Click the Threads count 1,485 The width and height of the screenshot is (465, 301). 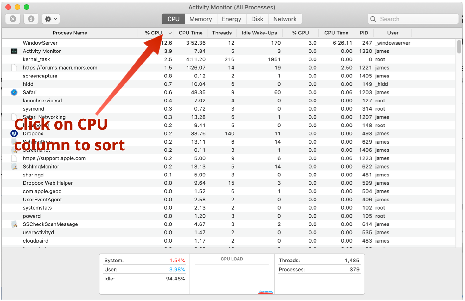352,261
